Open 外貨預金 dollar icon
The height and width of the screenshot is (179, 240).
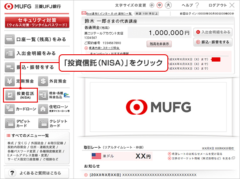(43, 81)
